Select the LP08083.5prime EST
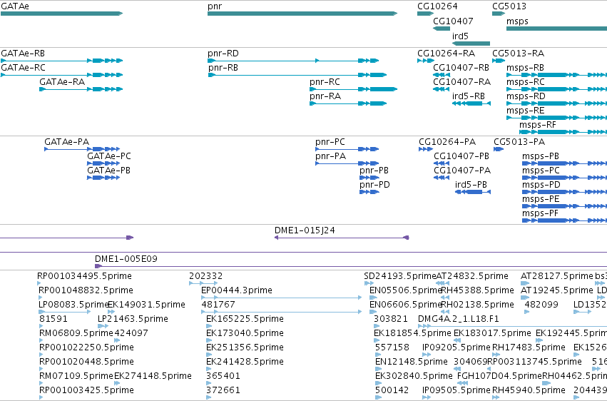Viewport: 607px width, 401px height. [x=65, y=312]
